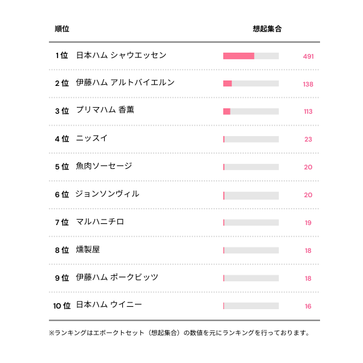Select the マルハニチロ entry
The height and width of the screenshot is (363, 363).
pyautogui.click(x=100, y=222)
